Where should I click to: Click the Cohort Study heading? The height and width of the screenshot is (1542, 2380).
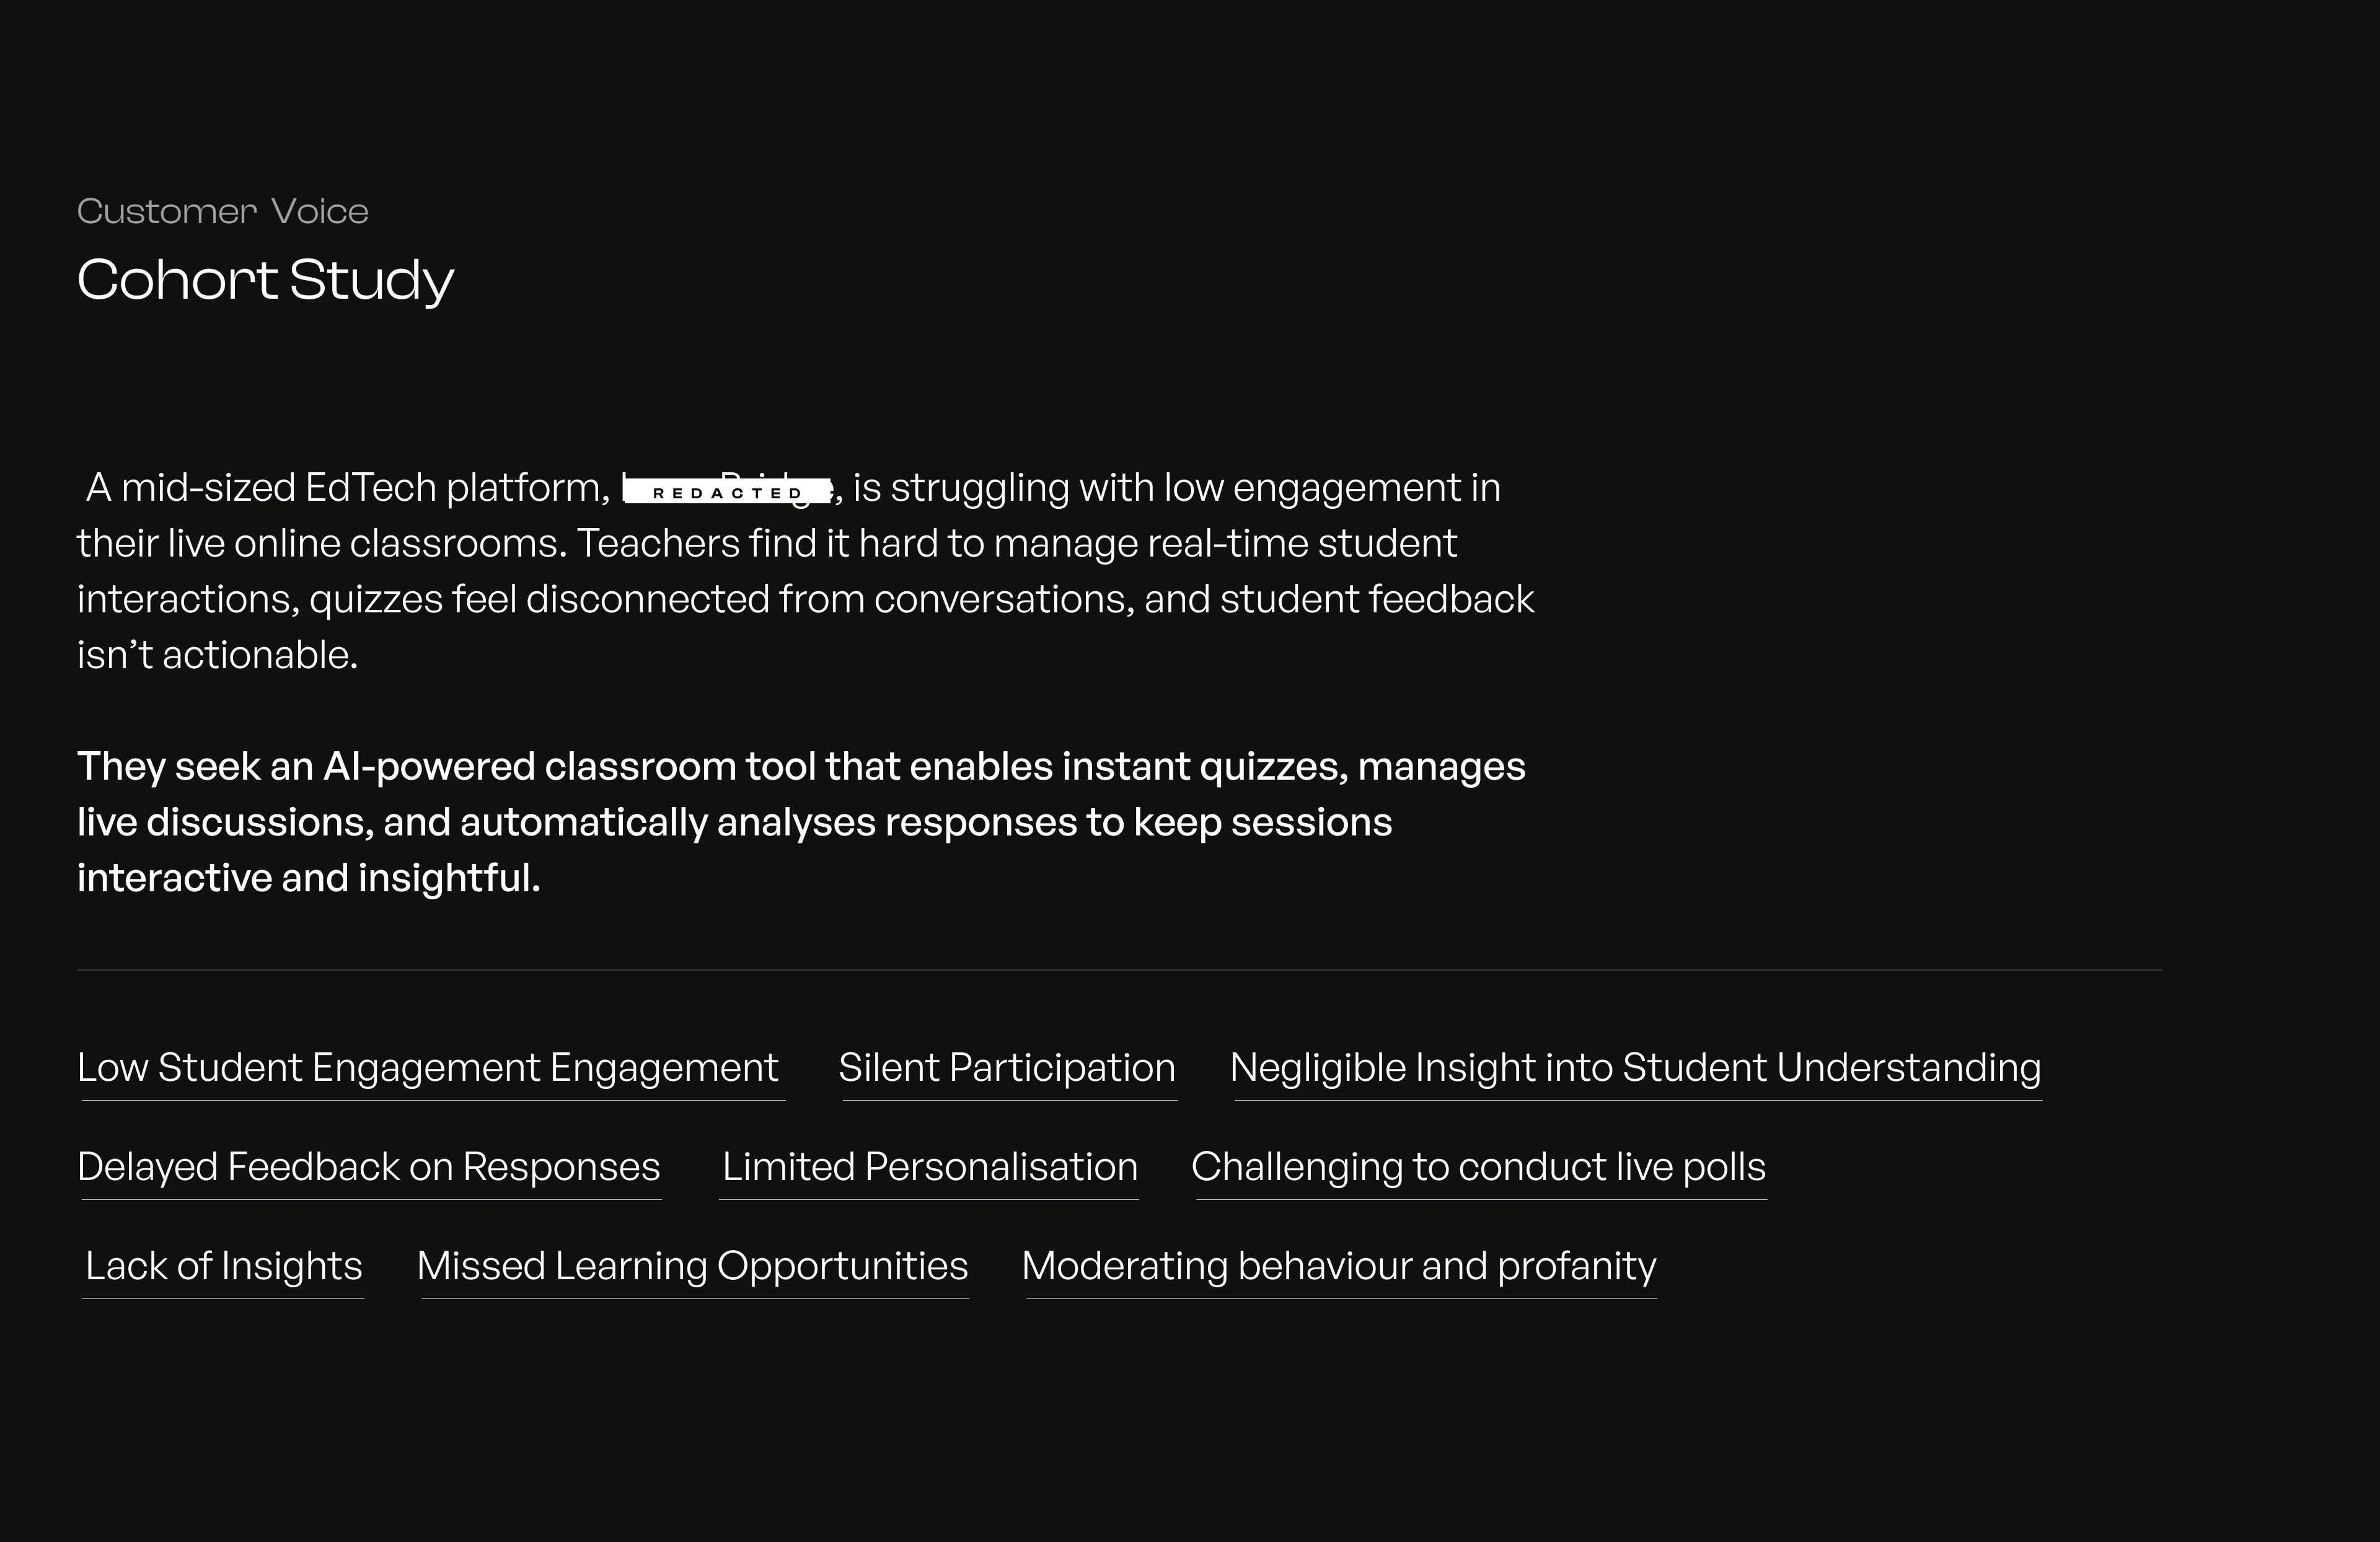coord(265,280)
